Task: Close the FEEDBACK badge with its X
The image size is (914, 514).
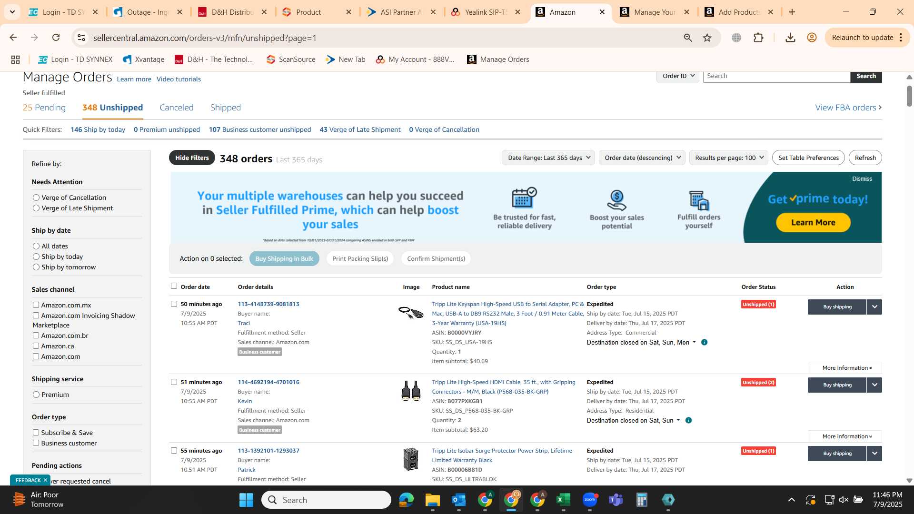Action: pos(45,480)
